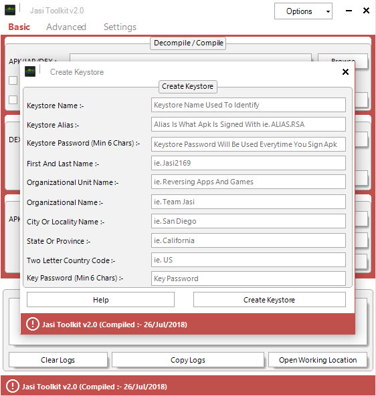
Task: Click Open Working Location button
Action: pyautogui.click(x=318, y=360)
